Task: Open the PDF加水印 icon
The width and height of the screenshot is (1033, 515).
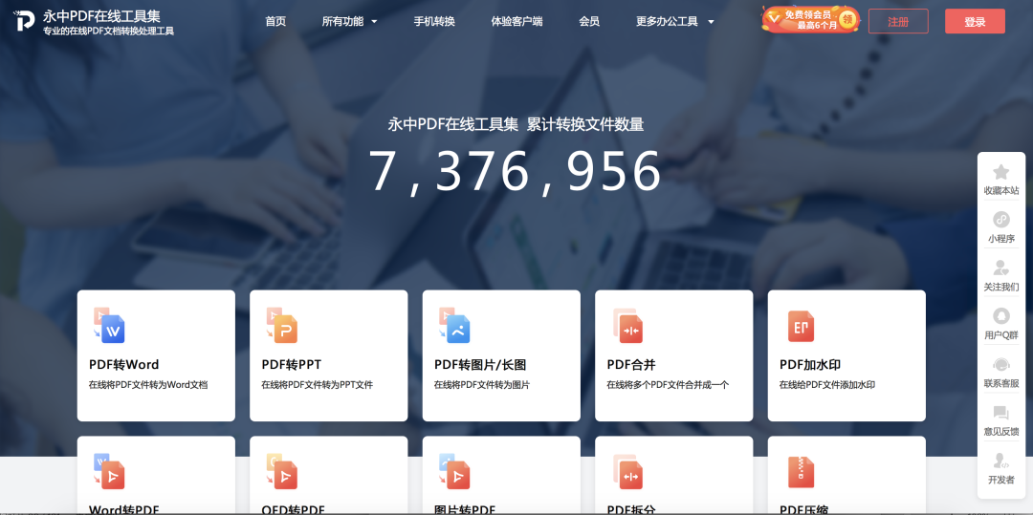Action: click(x=801, y=326)
